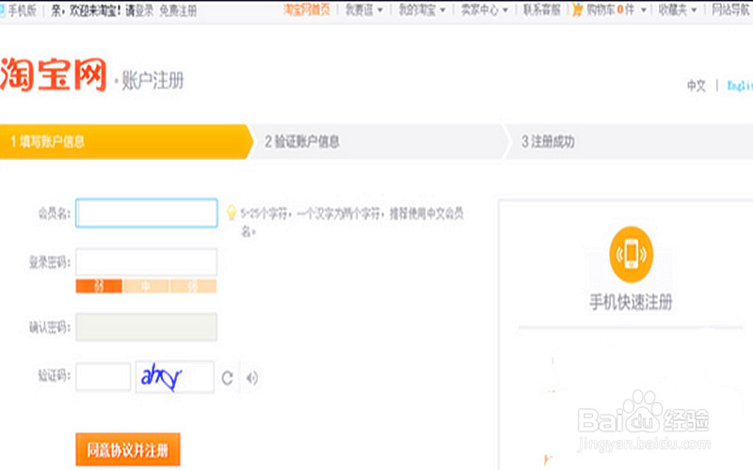Click the 免费注册 link
This screenshot has width=753, height=470.
point(178,10)
